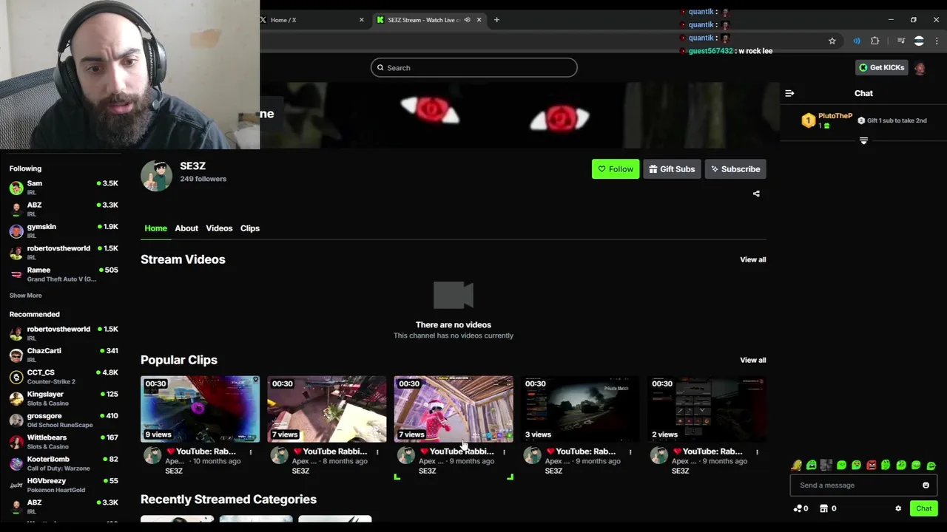Click PlutoTheP in gift leaderboard
Screen dimensions: 947x532
(x=835, y=116)
